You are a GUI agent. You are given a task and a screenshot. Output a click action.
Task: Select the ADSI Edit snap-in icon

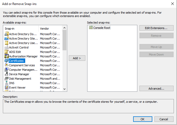(x=7, y=52)
